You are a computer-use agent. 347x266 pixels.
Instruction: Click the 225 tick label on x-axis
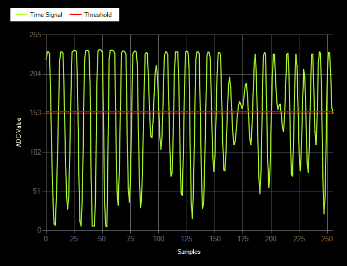click(x=299, y=239)
